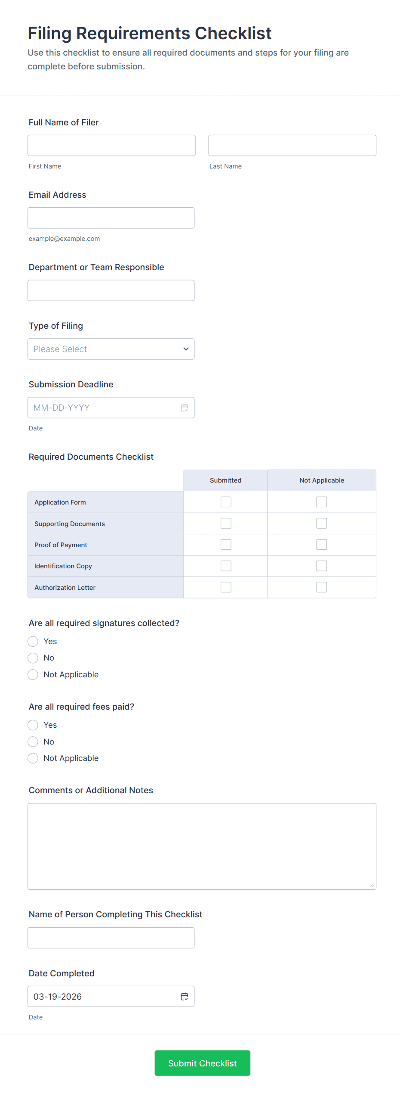Click the Email Address field
The height and width of the screenshot is (1097, 400).
click(x=111, y=218)
